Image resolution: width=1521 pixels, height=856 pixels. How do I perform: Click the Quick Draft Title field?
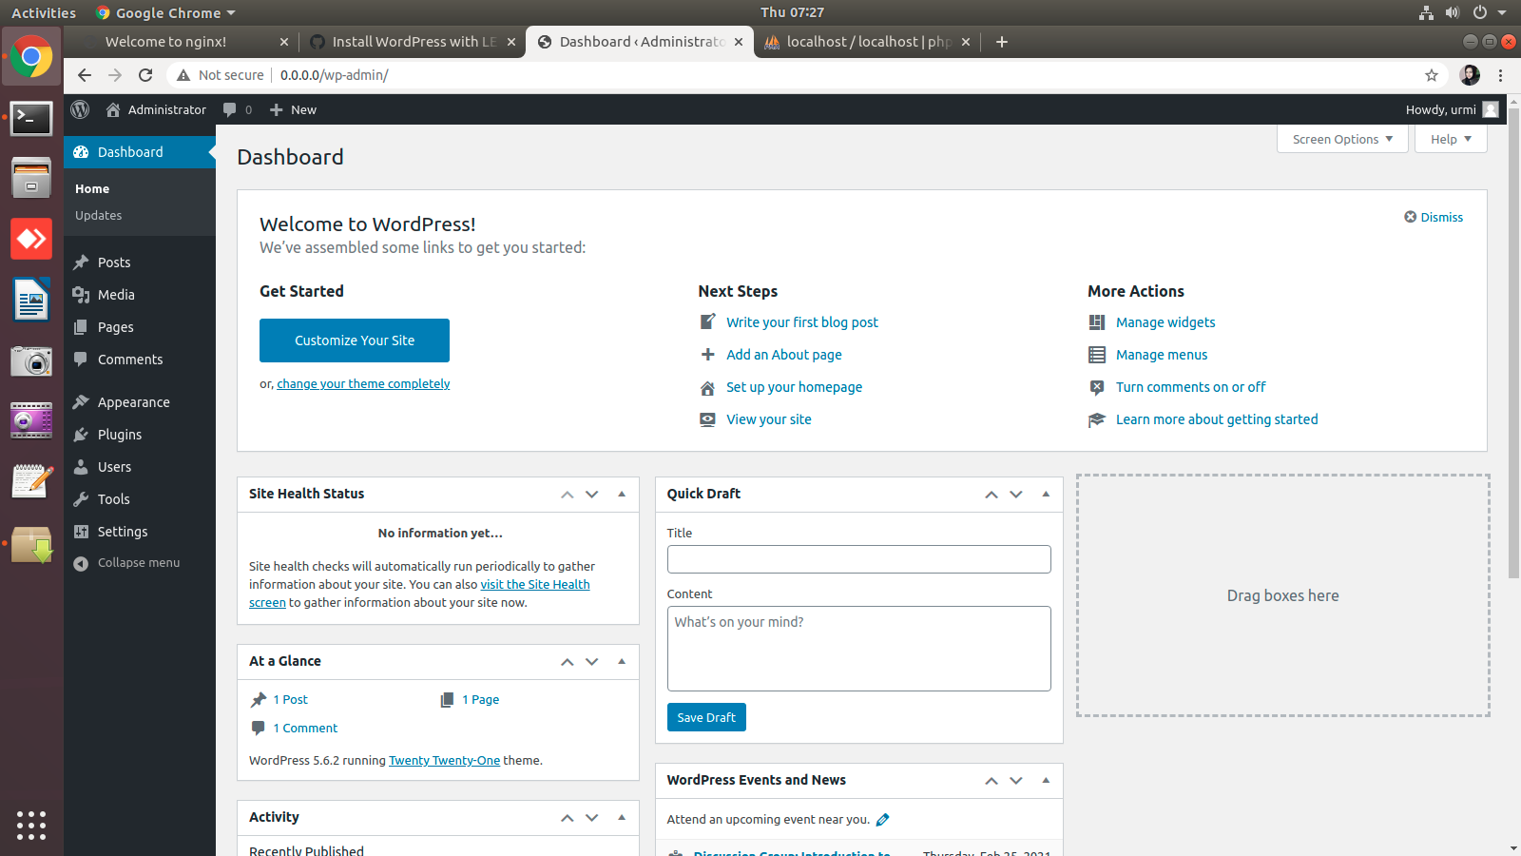pyautogui.click(x=859, y=559)
